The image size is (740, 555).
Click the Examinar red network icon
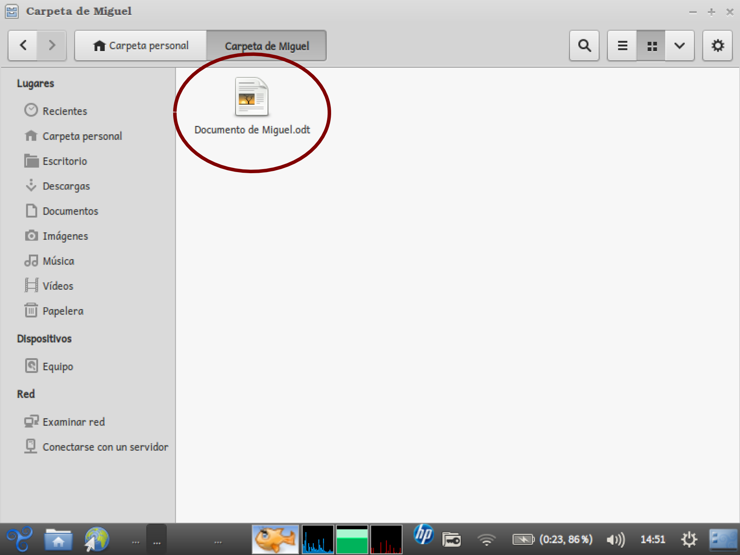31,421
